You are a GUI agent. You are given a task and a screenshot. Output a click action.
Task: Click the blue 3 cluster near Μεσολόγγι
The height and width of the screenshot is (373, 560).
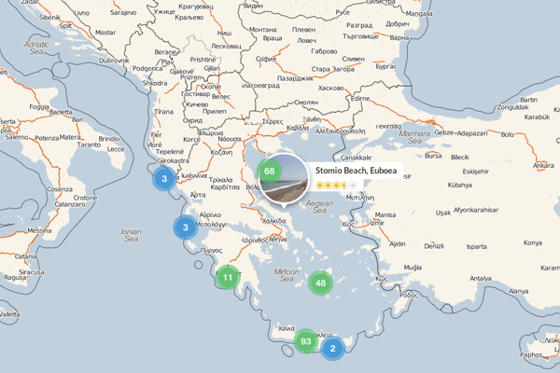click(186, 228)
